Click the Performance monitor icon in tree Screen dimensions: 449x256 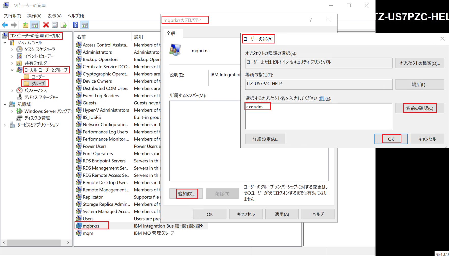(19, 90)
